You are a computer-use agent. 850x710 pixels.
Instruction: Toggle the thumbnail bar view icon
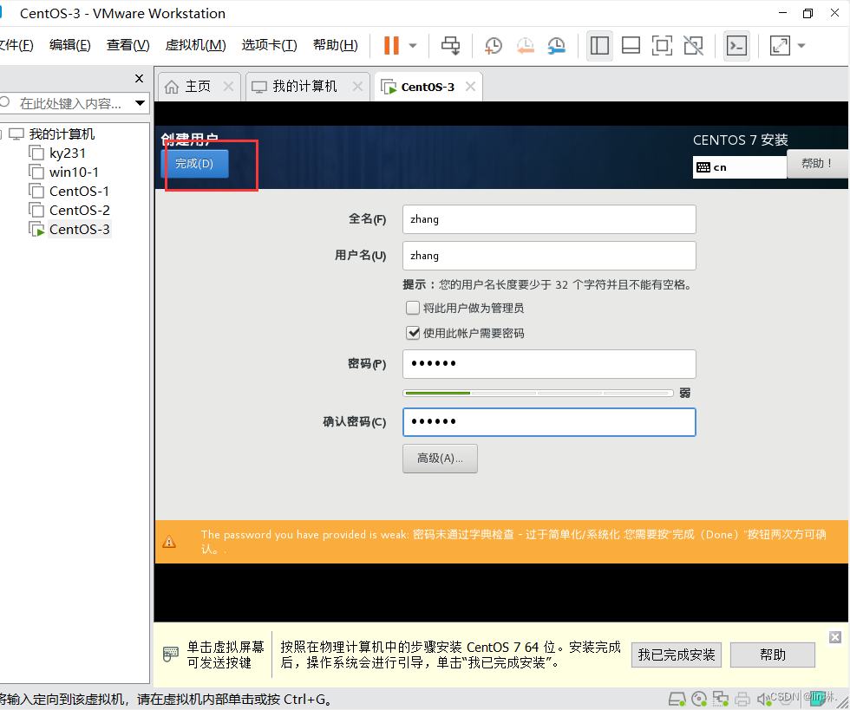pyautogui.click(x=631, y=46)
